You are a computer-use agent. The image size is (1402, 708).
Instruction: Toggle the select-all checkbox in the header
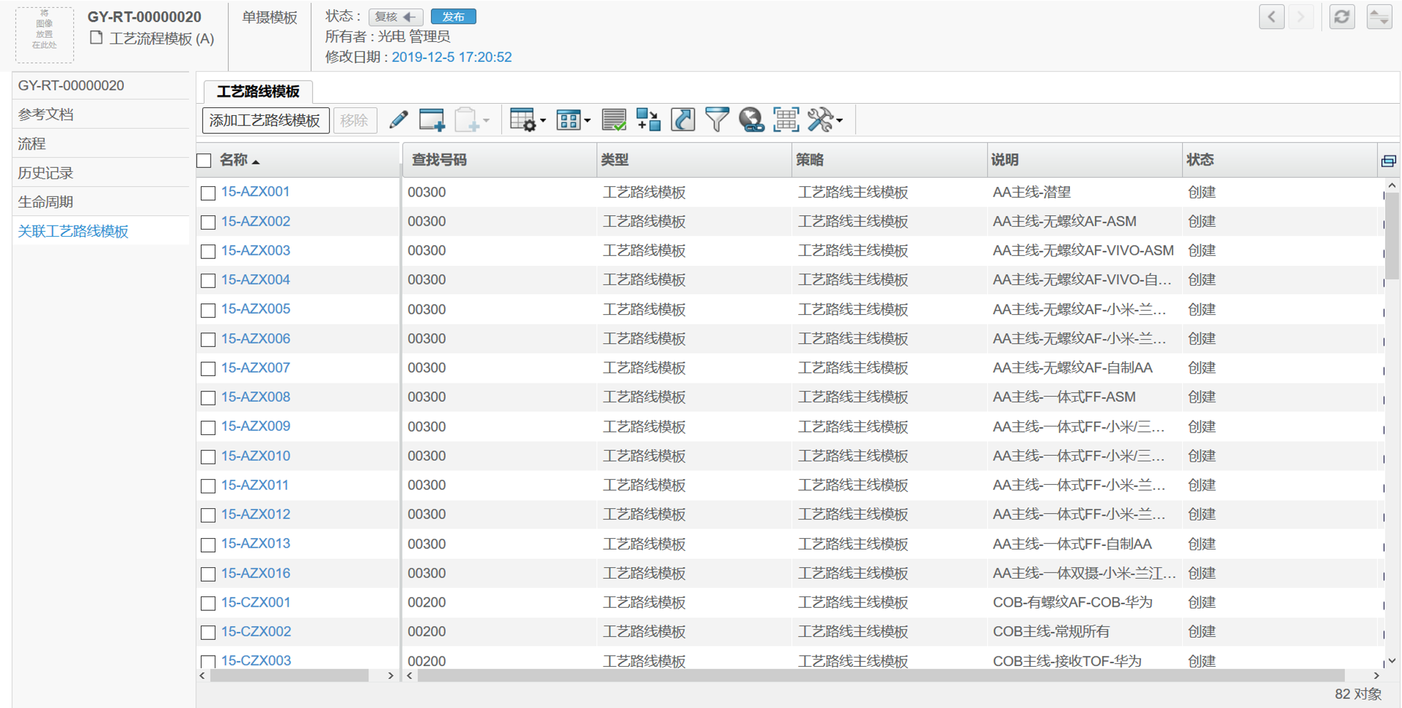coord(205,161)
